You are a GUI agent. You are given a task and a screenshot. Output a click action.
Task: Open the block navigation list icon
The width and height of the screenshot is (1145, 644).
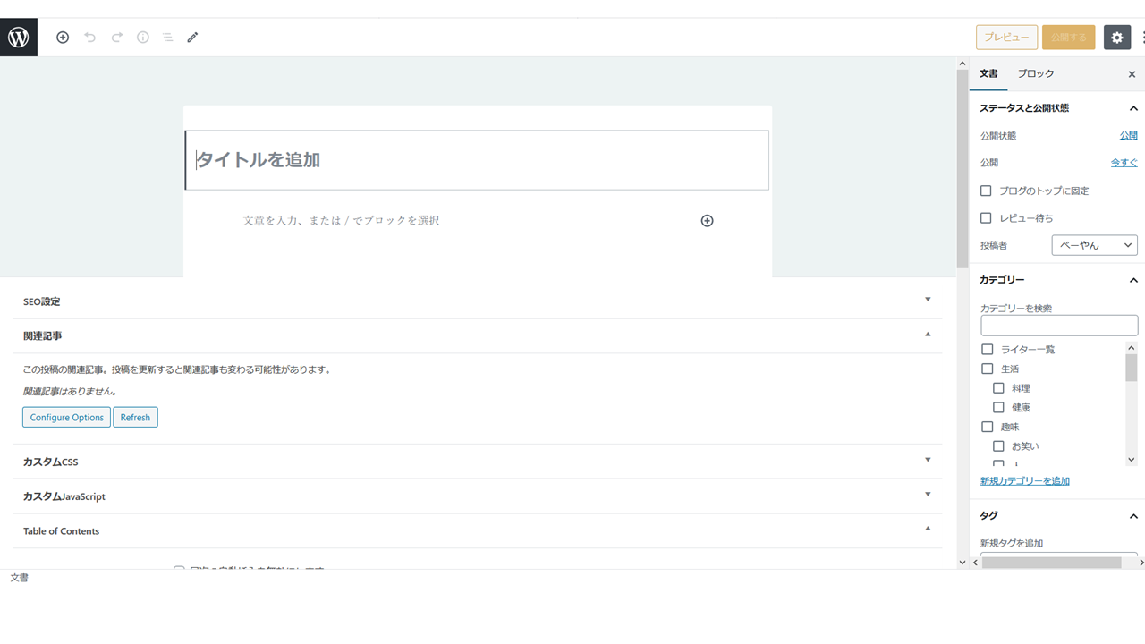[x=167, y=38]
